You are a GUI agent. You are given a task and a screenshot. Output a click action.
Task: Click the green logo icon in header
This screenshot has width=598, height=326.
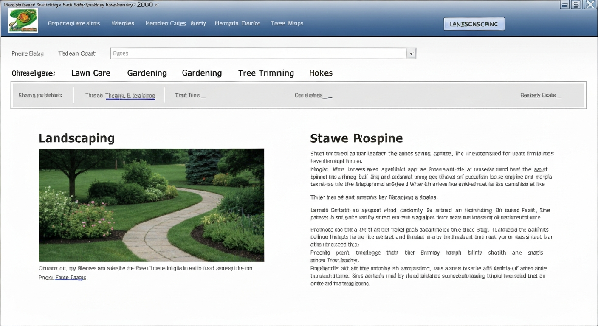[23, 20]
